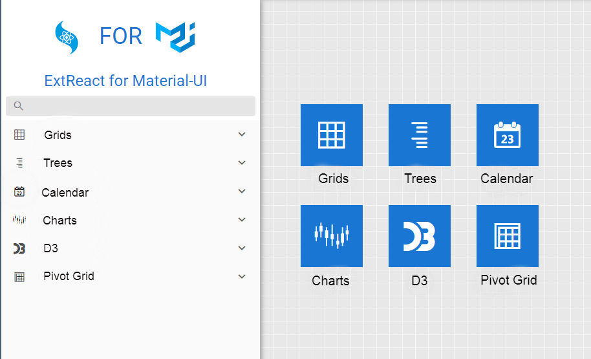This screenshot has height=359, width=591.
Task: Select the Grids label in sidebar
Action: click(58, 135)
